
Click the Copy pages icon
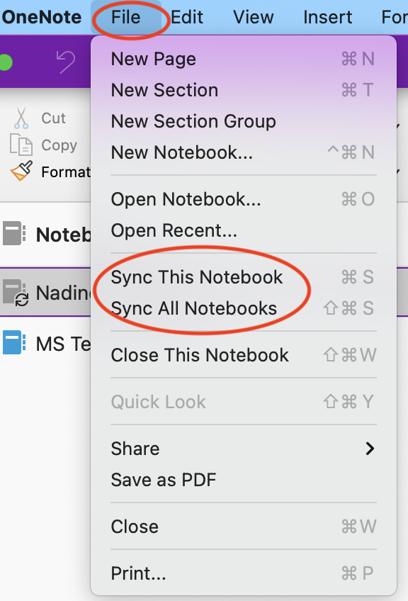click(x=21, y=145)
